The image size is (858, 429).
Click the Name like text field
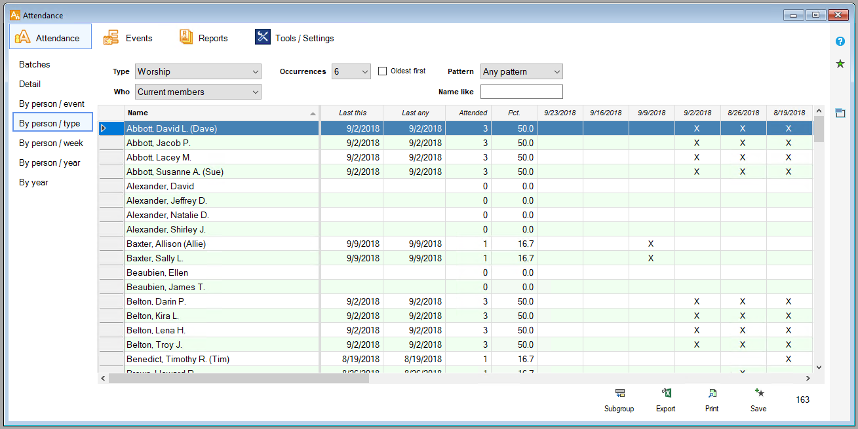[x=521, y=92]
